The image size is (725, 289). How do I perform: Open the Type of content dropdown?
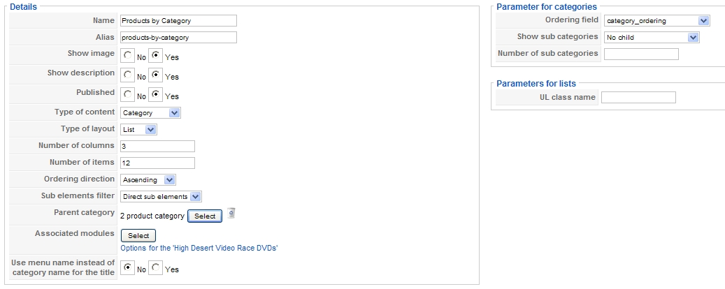coord(150,112)
